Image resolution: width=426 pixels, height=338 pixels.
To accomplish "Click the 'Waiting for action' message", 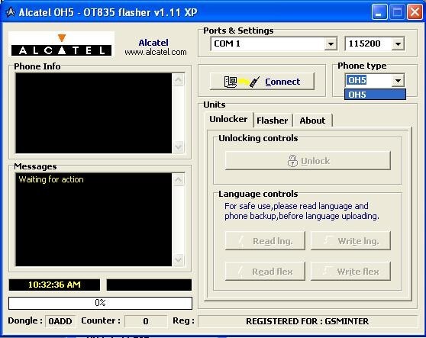I will 51,179.
